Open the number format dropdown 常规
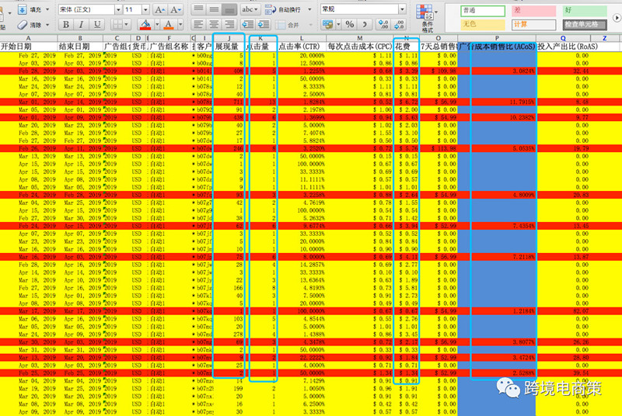622x416 pixels. (x=402, y=9)
